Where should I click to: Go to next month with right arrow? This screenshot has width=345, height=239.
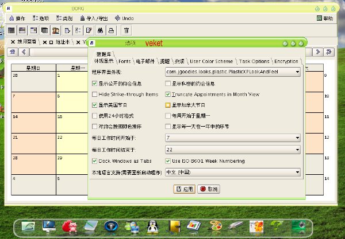[x=318, y=52]
